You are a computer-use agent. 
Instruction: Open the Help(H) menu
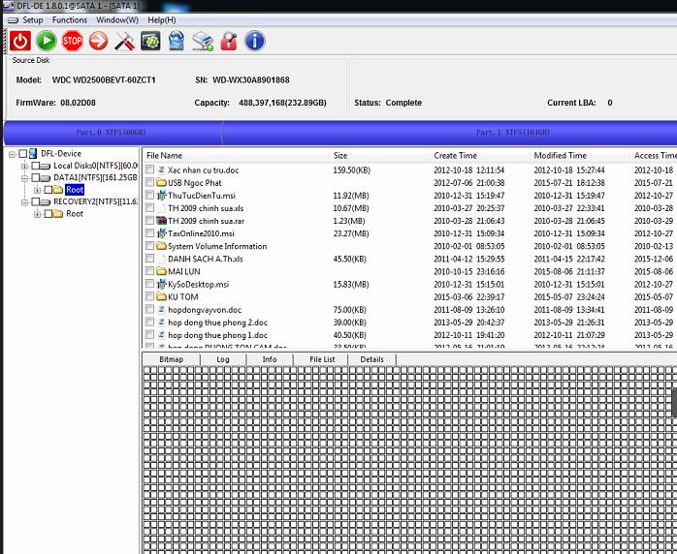(162, 20)
